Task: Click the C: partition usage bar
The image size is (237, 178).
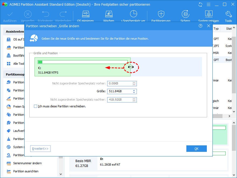Action: click(83, 62)
